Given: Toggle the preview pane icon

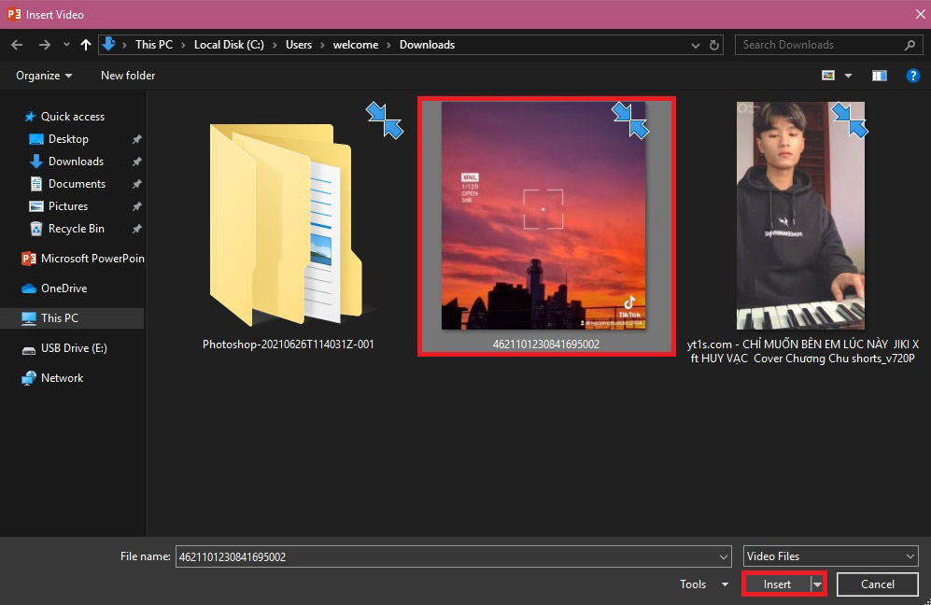Looking at the screenshot, I should coord(879,76).
